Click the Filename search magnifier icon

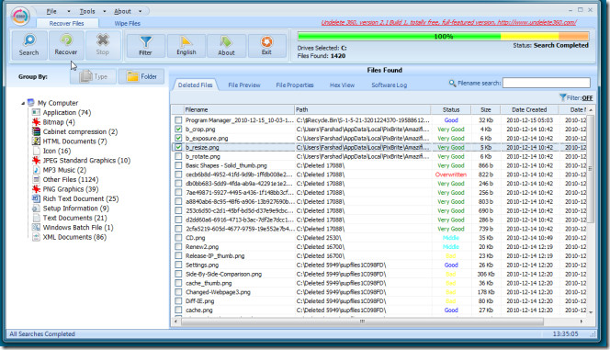pyautogui.click(x=452, y=83)
